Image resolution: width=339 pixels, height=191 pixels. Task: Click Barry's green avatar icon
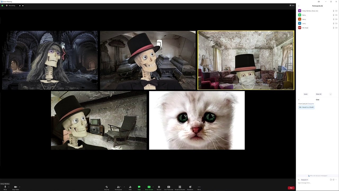(300, 15)
